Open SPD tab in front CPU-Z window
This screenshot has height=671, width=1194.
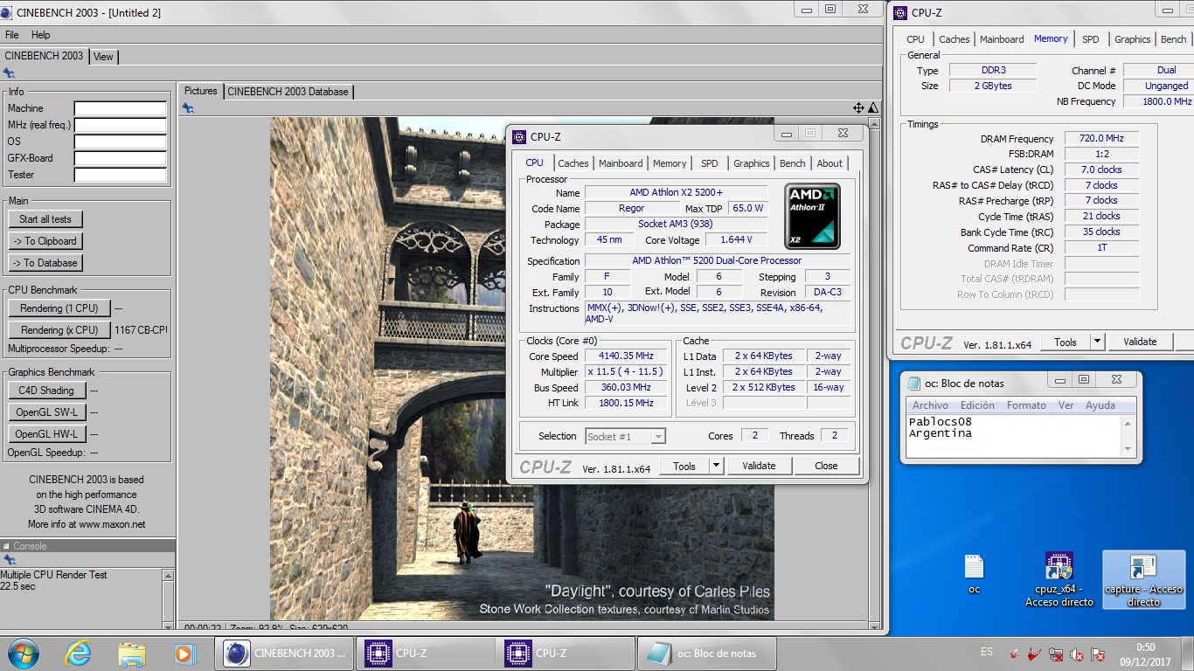(x=710, y=163)
